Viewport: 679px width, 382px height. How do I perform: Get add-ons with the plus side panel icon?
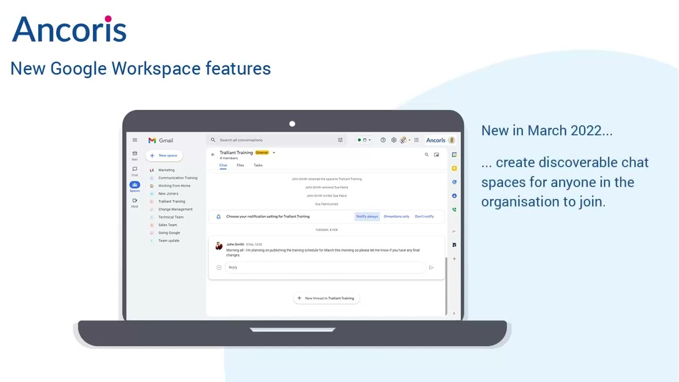[454, 259]
